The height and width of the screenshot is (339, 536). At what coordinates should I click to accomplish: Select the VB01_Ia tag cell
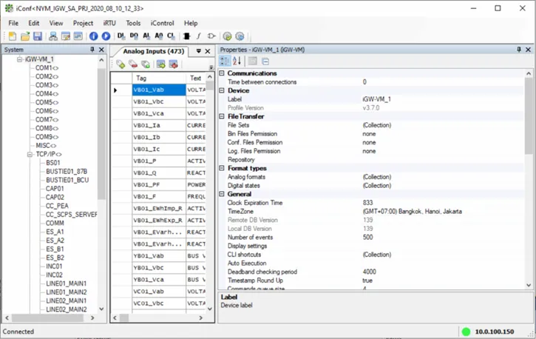(159, 125)
